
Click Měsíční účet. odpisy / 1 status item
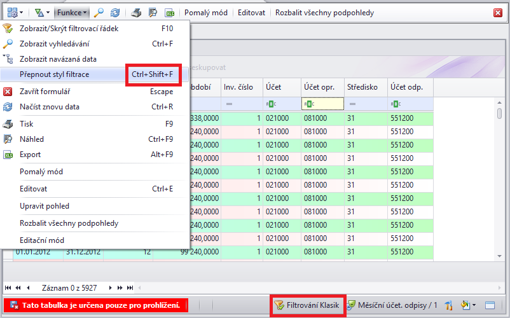[392, 305]
